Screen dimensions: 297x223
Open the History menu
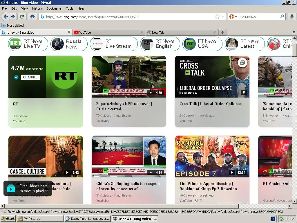pos(37,8)
